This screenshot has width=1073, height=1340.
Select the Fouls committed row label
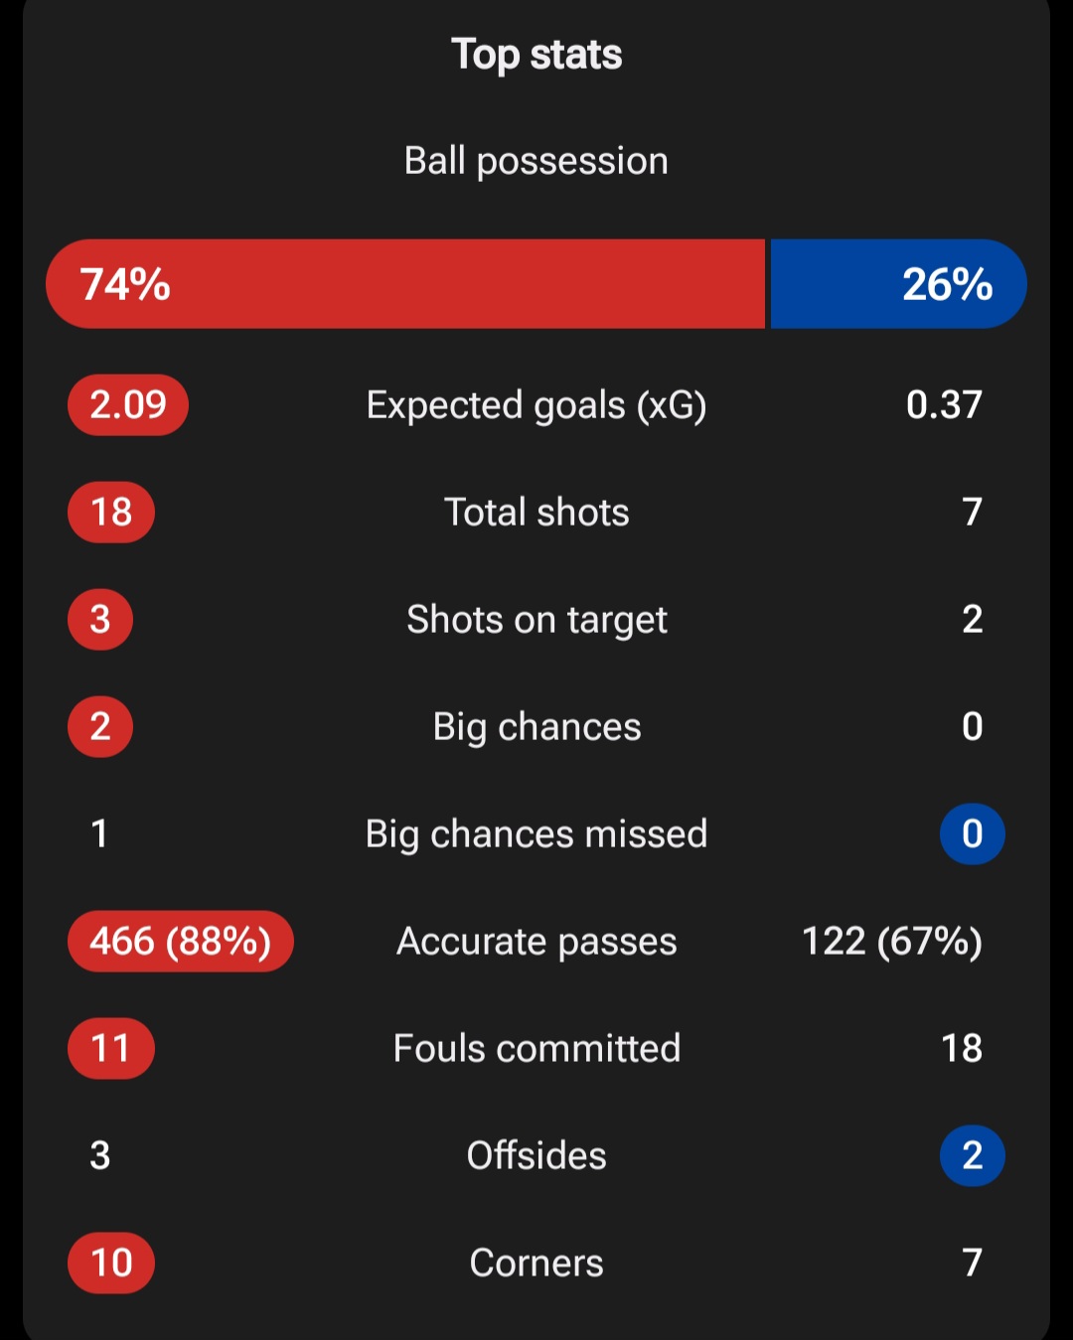(x=536, y=1048)
